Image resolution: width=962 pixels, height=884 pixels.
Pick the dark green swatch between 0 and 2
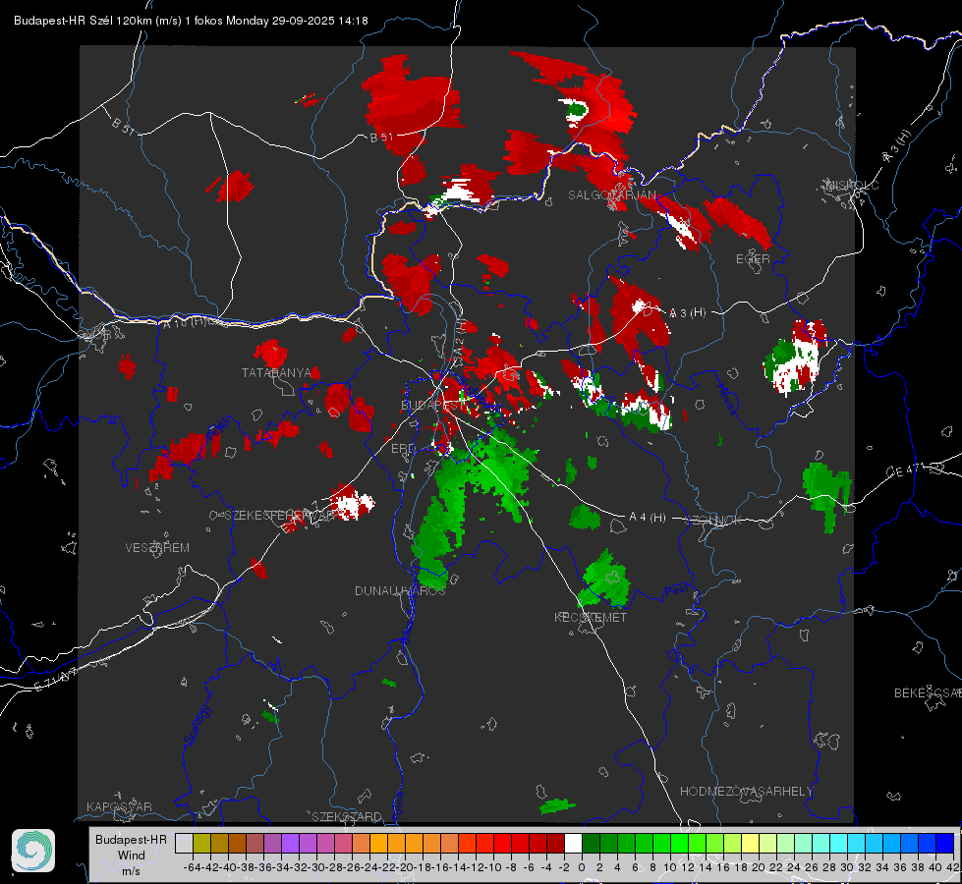point(591,843)
